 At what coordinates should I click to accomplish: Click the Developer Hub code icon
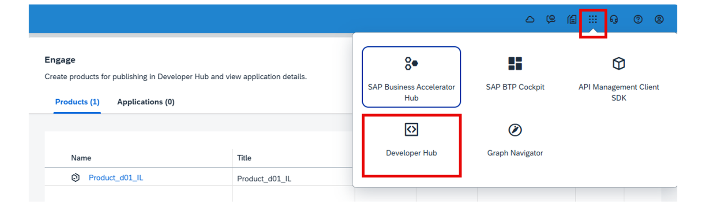pos(411,129)
